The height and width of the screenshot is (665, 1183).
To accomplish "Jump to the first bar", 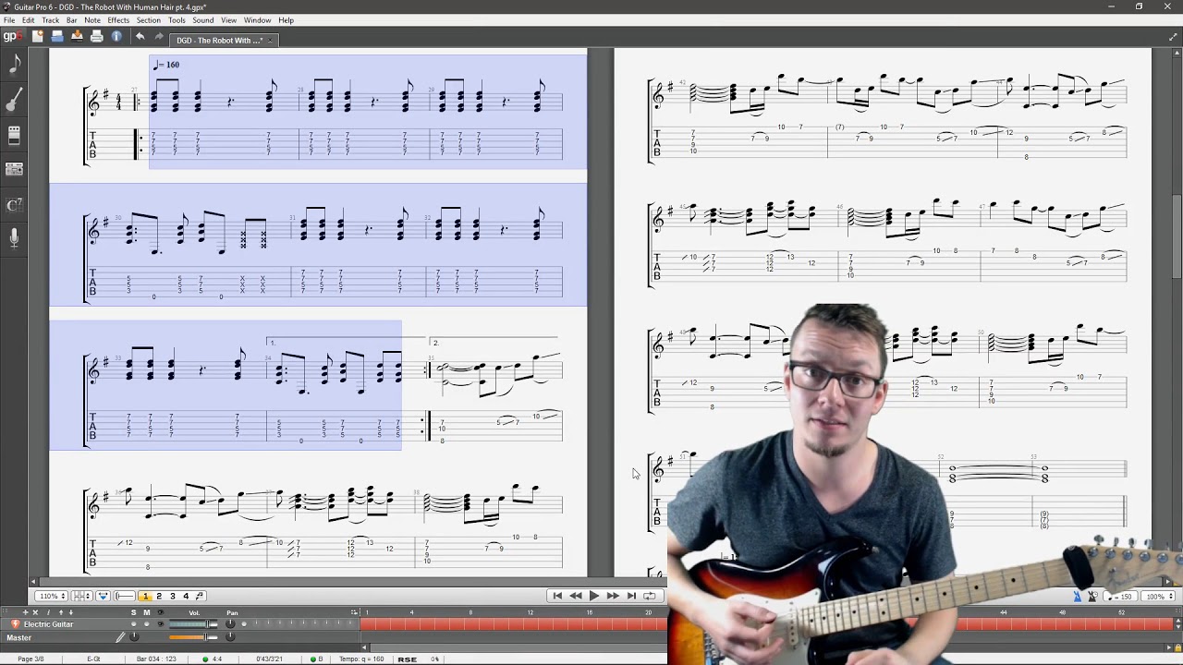I will point(557,596).
